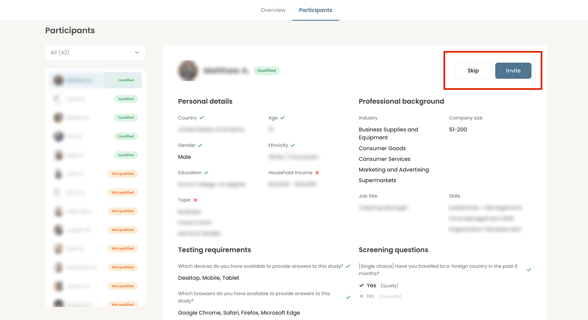Click the Industry field label
Screen dimensions: 588x320
click(x=368, y=118)
